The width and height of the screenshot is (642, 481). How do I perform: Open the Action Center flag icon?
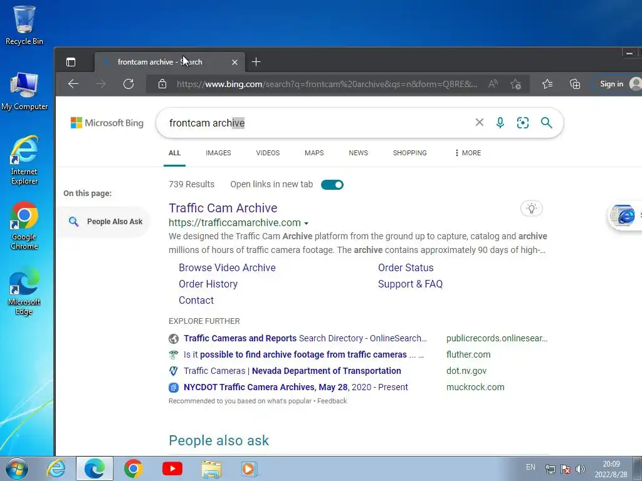[566, 469]
